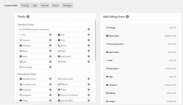Click the help icon for Date field
This screenshot has height=105, width=183.
pos(88,35)
